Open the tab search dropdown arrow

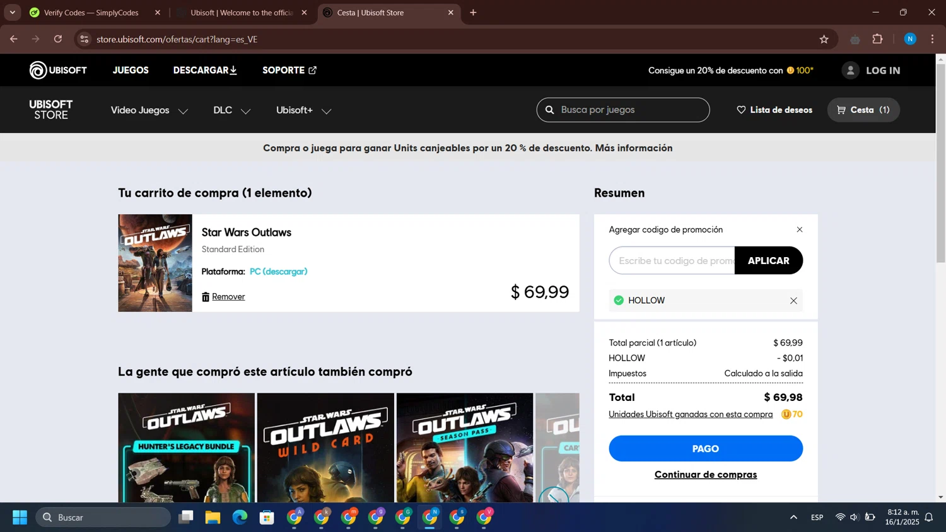coord(12,12)
